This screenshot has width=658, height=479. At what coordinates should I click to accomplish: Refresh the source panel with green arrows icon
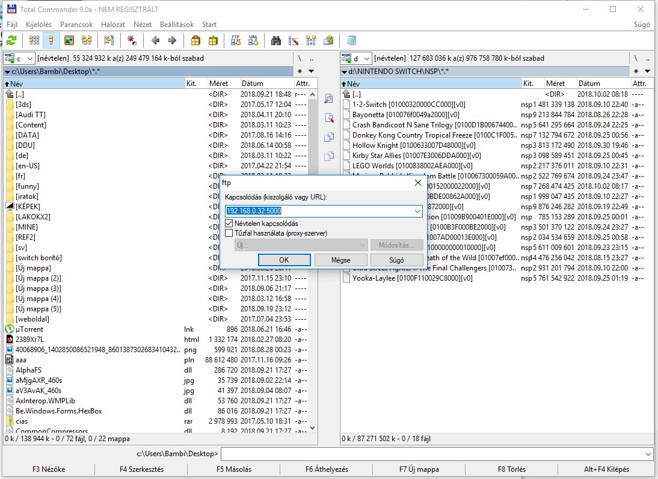(11, 41)
